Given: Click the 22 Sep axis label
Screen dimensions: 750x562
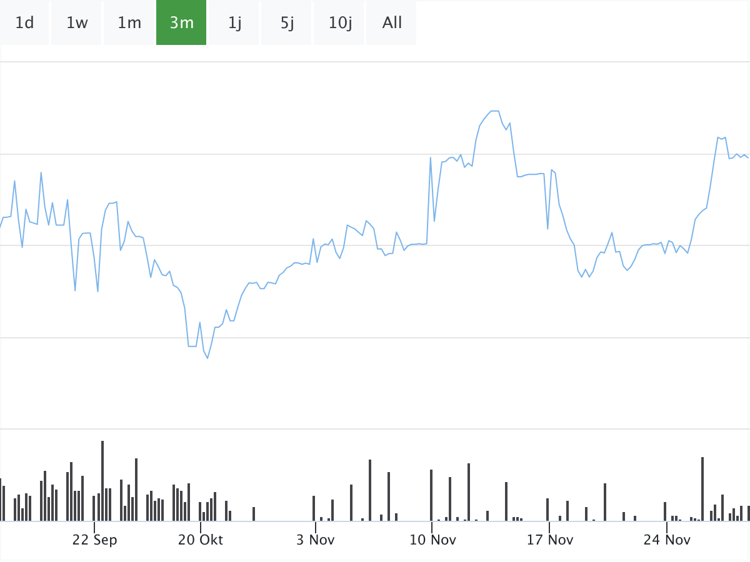Looking at the screenshot, I should [94, 540].
